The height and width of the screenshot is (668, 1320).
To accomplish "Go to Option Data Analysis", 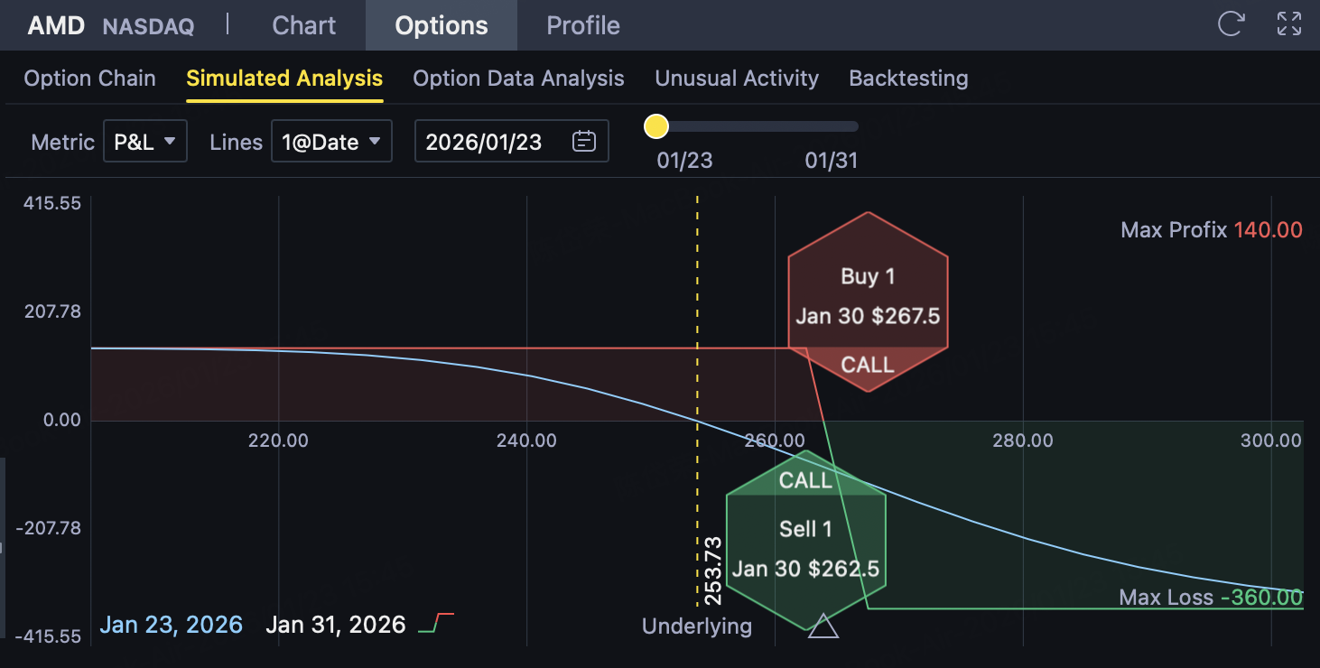I will 518,79.
